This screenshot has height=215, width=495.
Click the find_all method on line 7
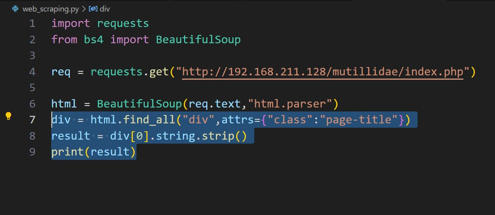(149, 120)
